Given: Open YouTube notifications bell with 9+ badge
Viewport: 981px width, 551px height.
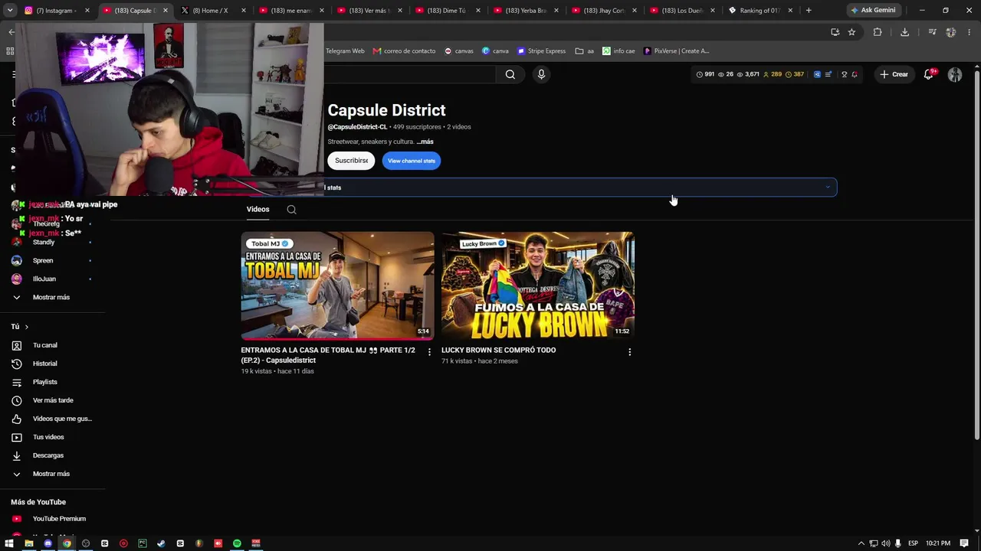Looking at the screenshot, I should click(x=928, y=74).
